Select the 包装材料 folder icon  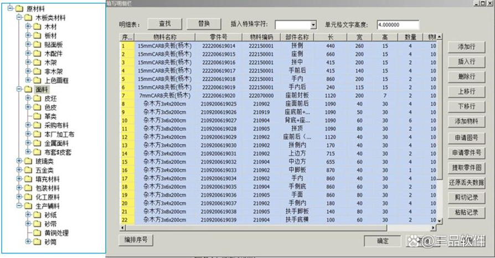pos(28,187)
